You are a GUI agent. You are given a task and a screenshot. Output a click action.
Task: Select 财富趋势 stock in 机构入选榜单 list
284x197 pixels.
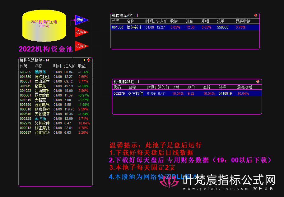(x=42, y=109)
